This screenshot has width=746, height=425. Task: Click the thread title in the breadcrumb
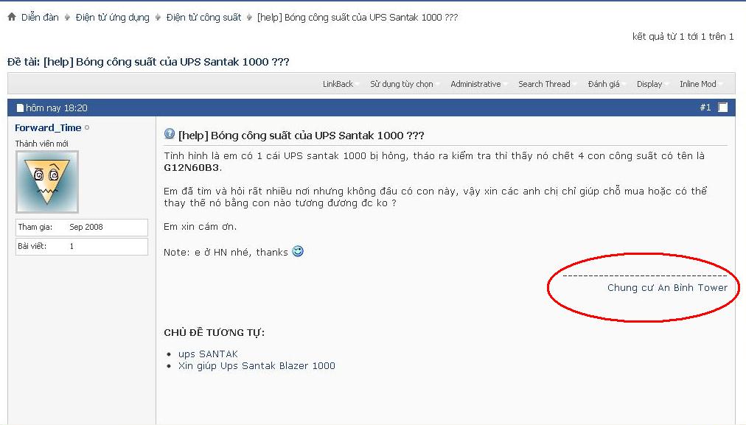tap(358, 18)
